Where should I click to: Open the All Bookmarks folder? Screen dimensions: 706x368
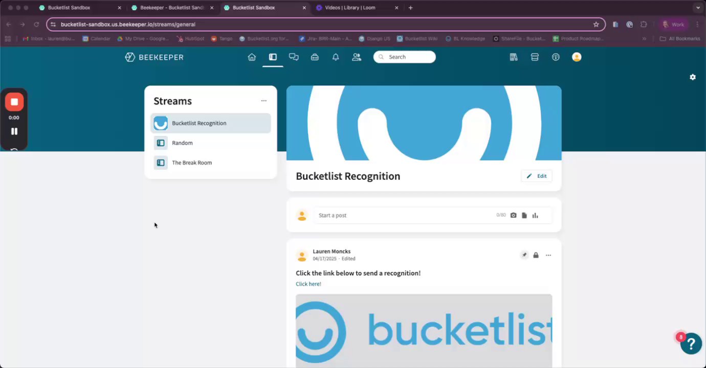point(680,39)
